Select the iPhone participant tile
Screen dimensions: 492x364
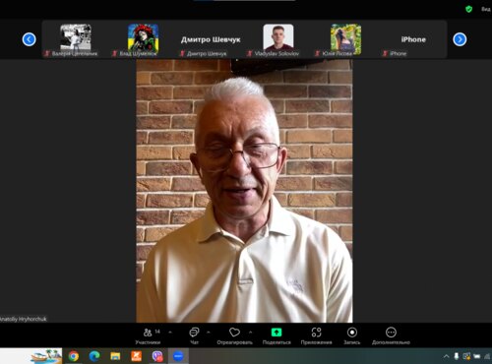(x=413, y=39)
